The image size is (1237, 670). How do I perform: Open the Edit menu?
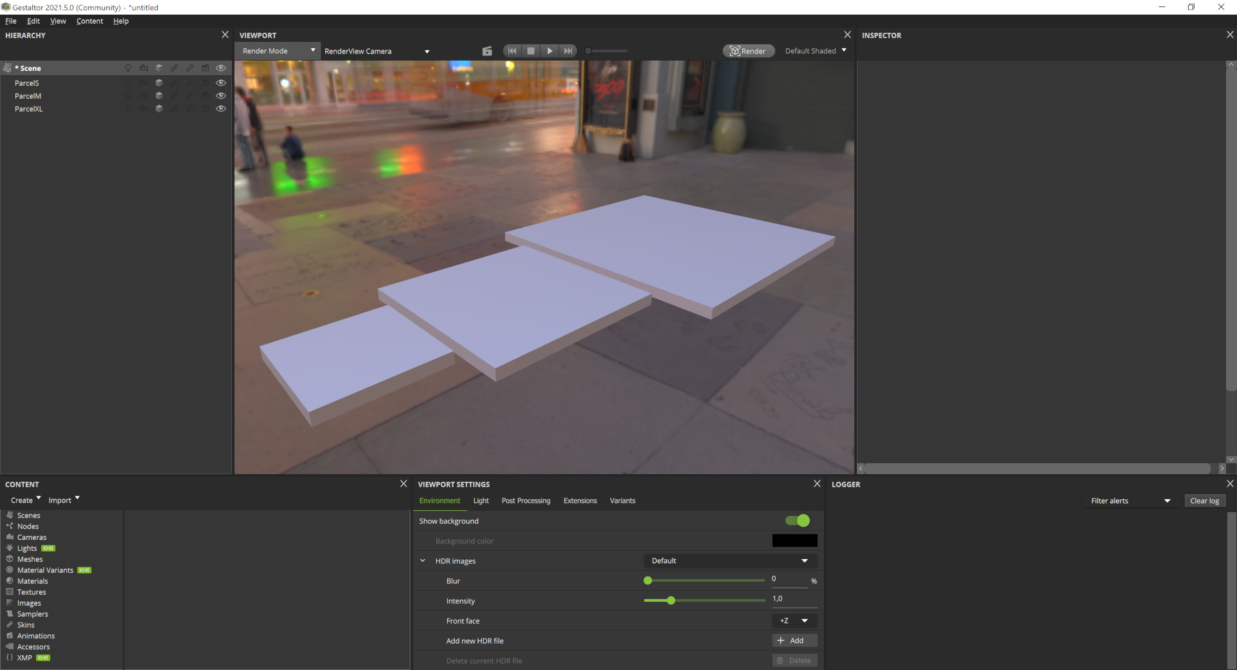[x=34, y=21]
